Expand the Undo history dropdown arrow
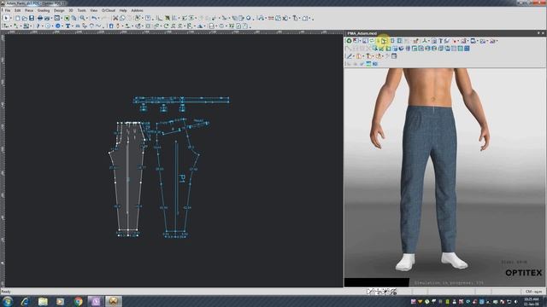This screenshot has width=547, height=307. tap(99, 19)
